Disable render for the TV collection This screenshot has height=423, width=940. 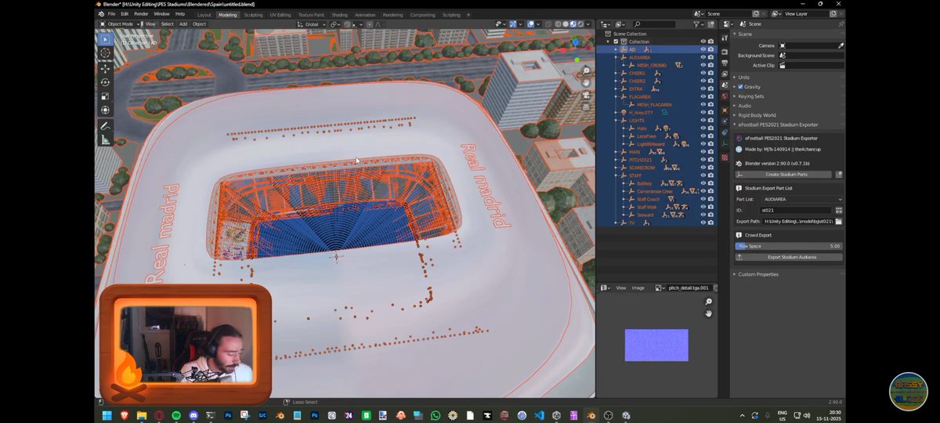[710, 222]
